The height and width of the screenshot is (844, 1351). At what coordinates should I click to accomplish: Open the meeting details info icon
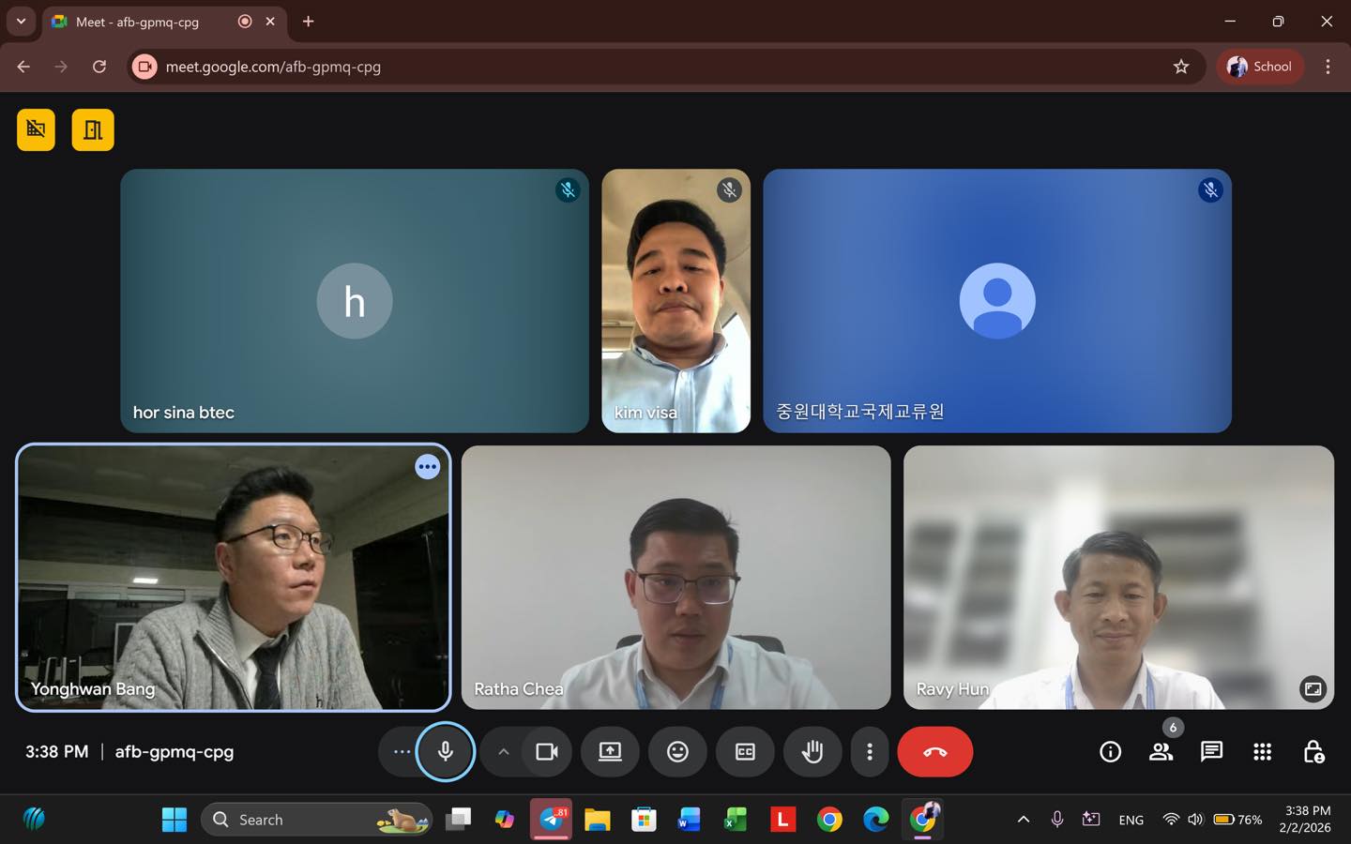coord(1110,752)
